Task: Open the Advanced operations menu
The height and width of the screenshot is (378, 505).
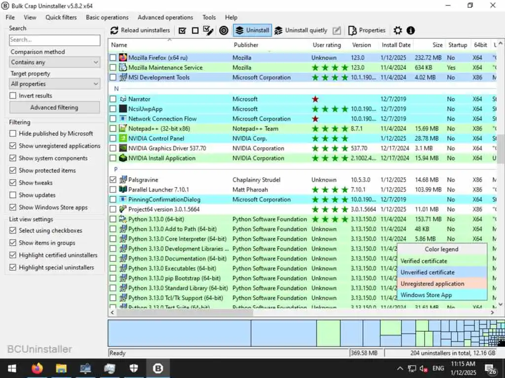Action: [x=165, y=17]
